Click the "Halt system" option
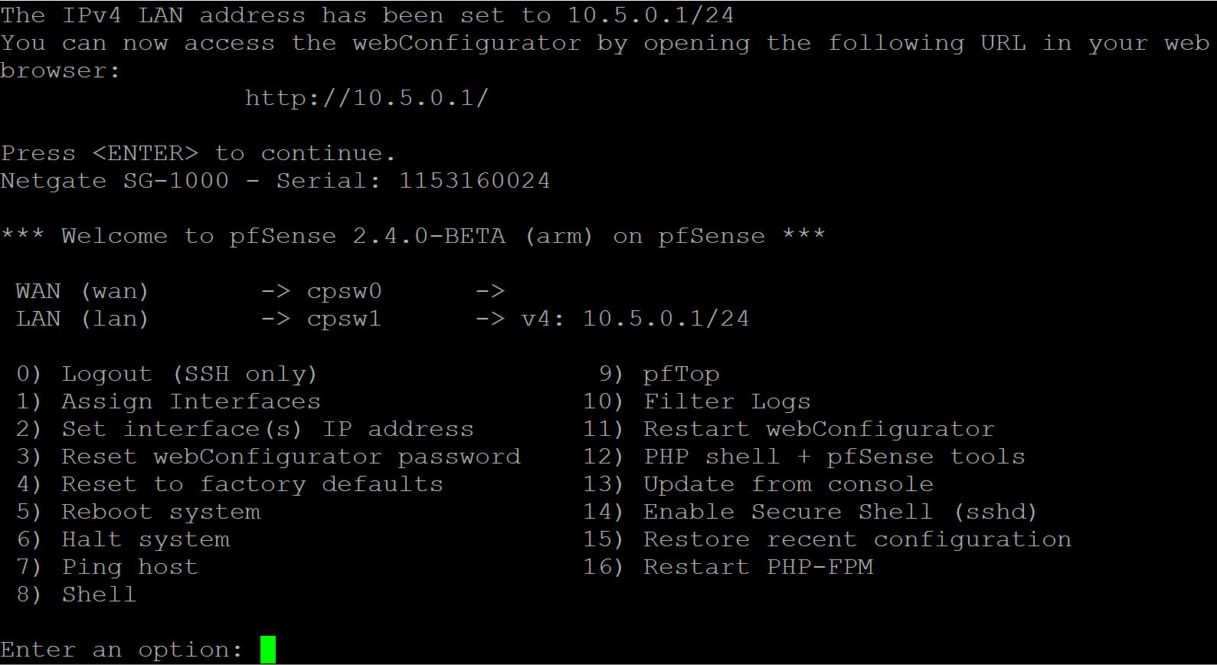The width and height of the screenshot is (1217, 665). click(x=146, y=540)
